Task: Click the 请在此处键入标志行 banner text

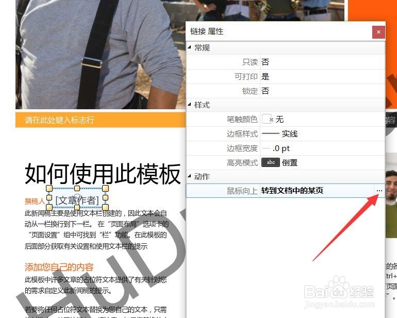Action: (x=59, y=120)
